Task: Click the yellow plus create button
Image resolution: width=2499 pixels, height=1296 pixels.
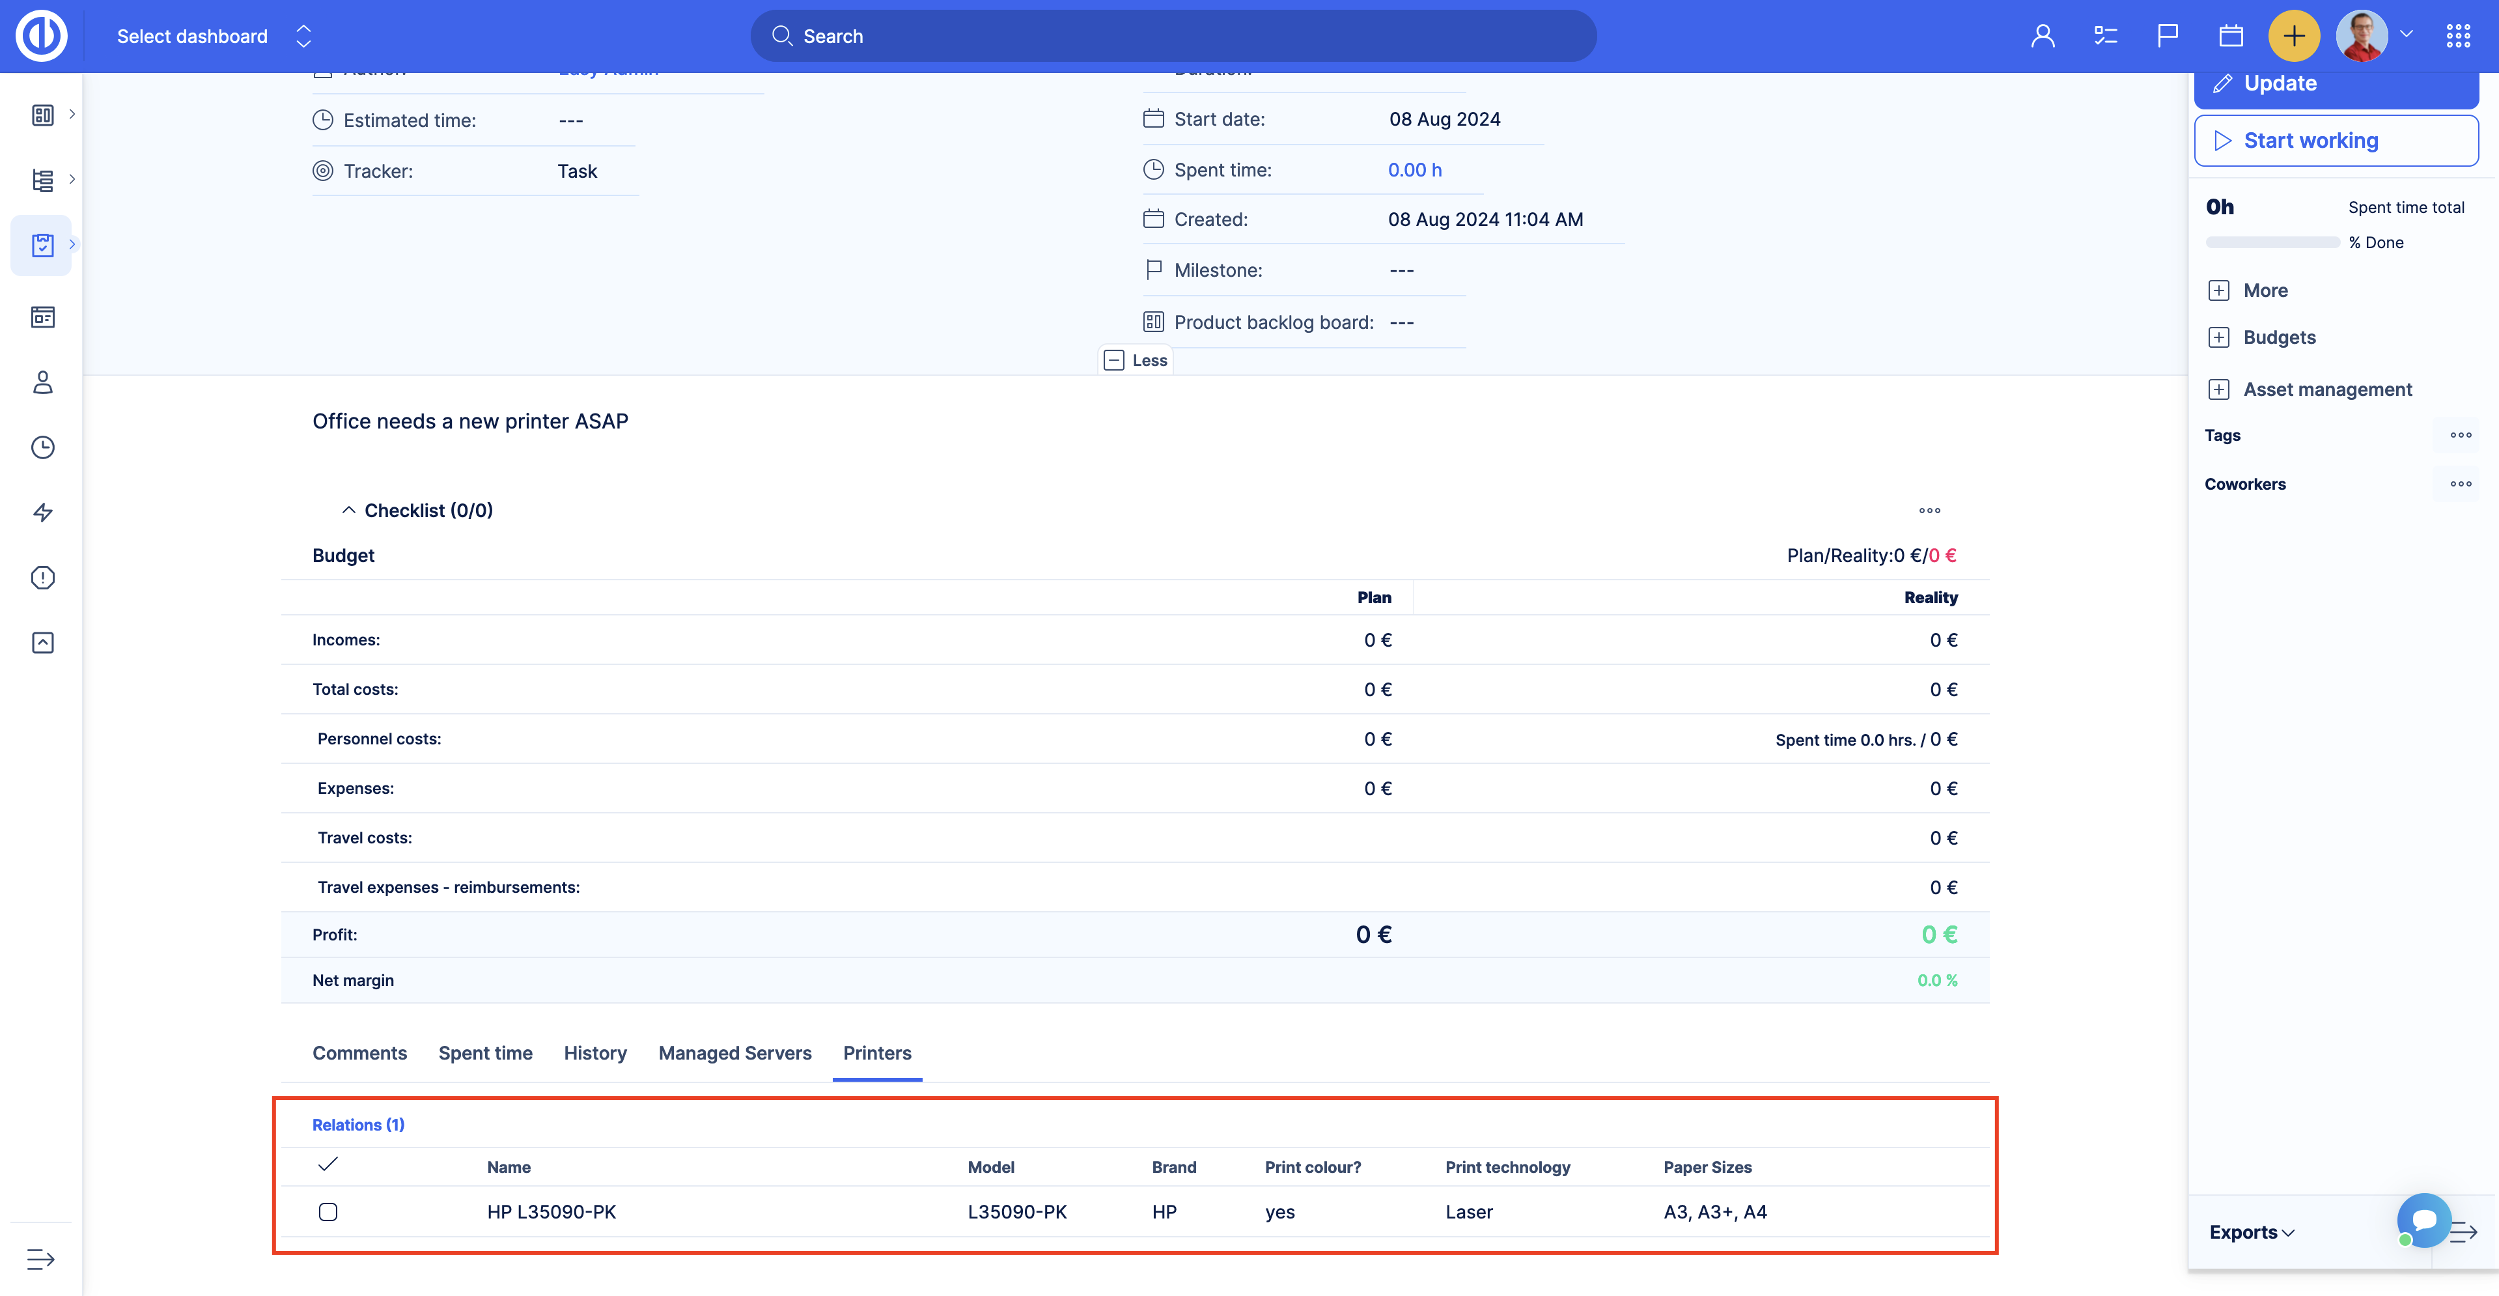Action: [x=2293, y=36]
